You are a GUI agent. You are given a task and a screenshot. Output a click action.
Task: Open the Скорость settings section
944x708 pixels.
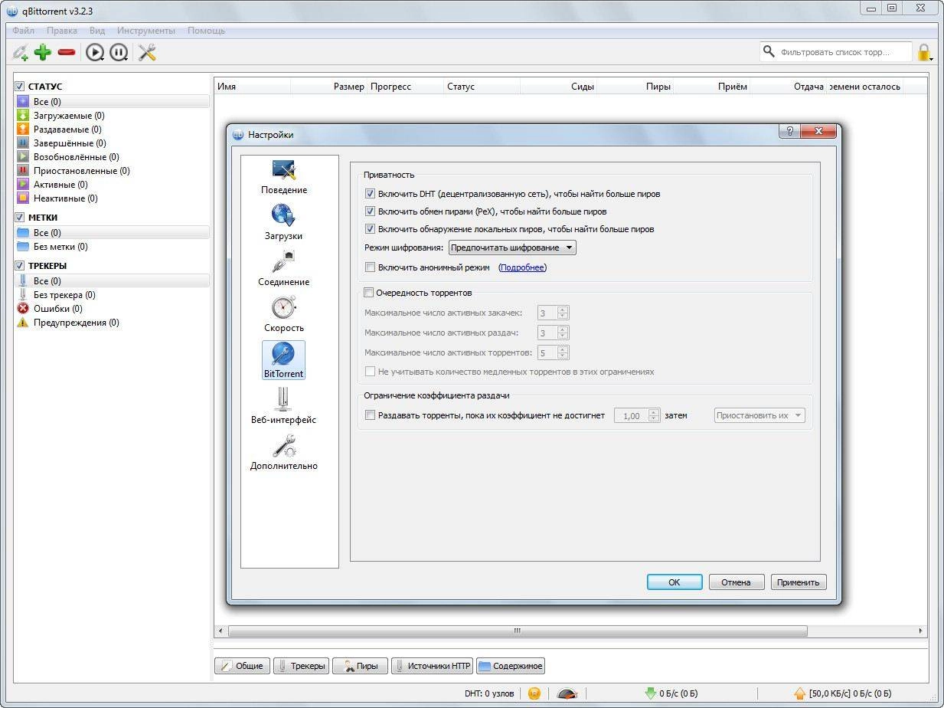[283, 315]
